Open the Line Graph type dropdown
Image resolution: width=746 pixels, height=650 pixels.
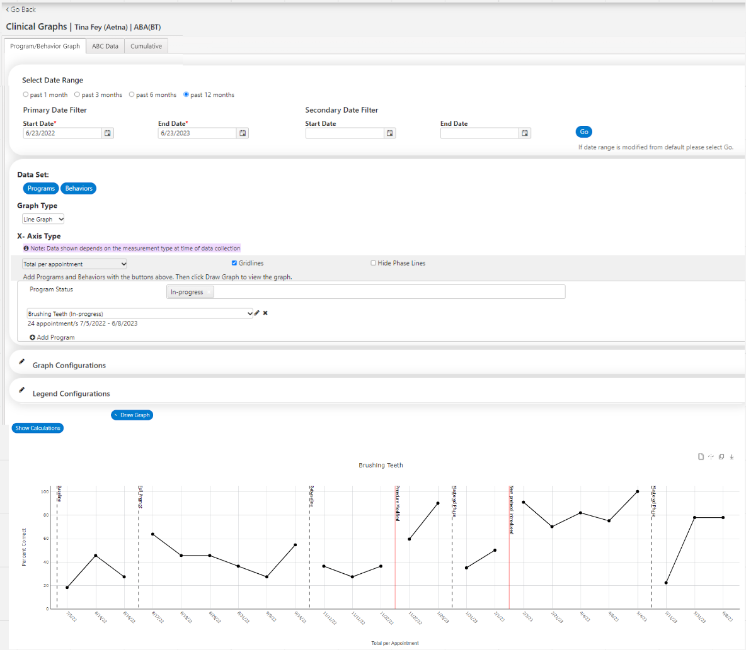[x=43, y=219]
